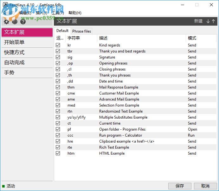Click the 取消 button
This screenshot has height=191, width=219.
point(205,186)
